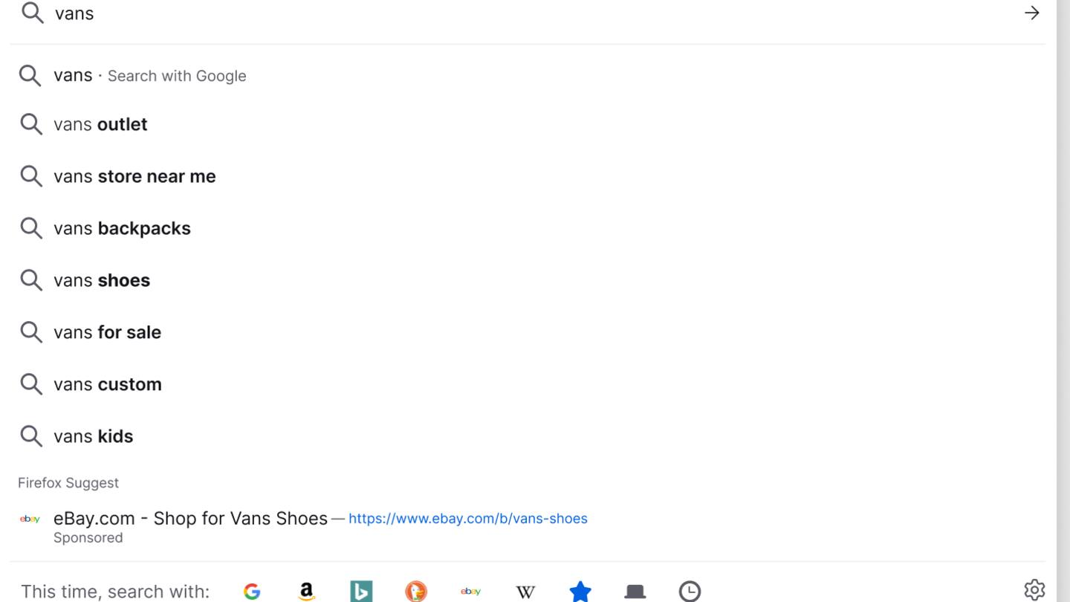
Task: Search with DuckDuckGo one-off button
Action: [416, 592]
